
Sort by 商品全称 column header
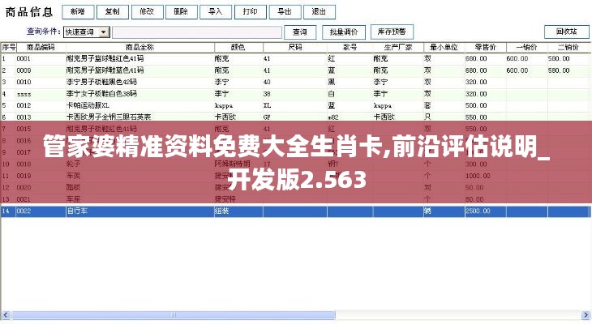140,47
